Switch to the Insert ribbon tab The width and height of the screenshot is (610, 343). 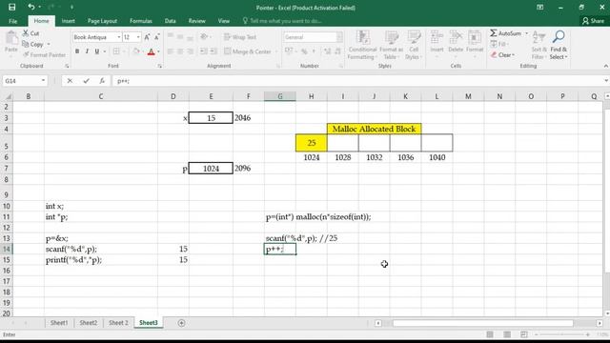pos(68,21)
